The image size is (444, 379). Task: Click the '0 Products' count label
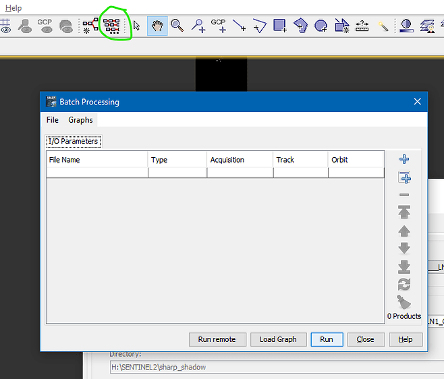point(404,316)
